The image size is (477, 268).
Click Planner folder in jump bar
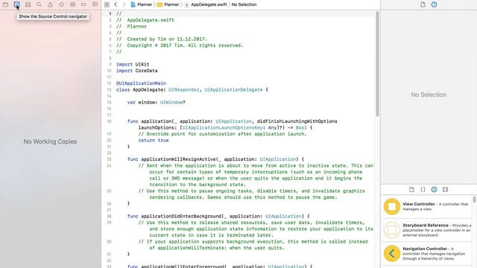(168, 4)
